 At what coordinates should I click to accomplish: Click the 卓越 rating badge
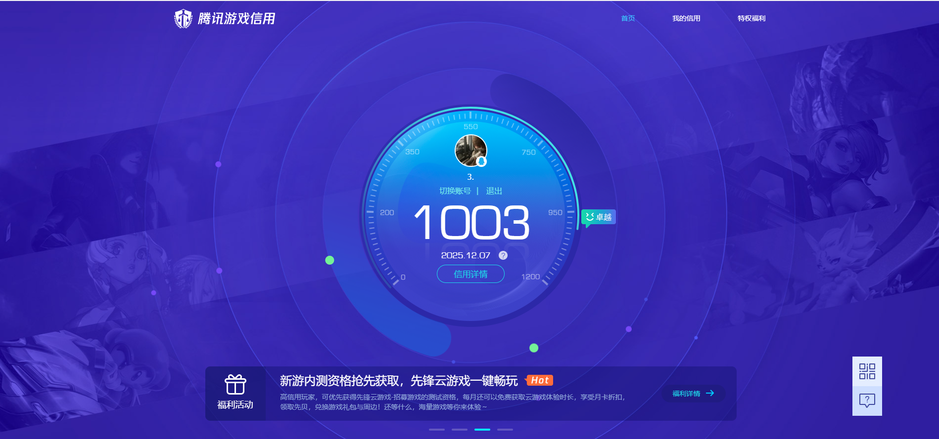pyautogui.click(x=599, y=217)
